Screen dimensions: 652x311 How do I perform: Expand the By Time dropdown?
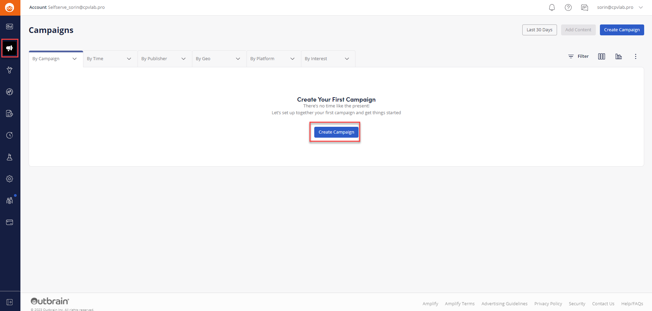[x=110, y=58]
